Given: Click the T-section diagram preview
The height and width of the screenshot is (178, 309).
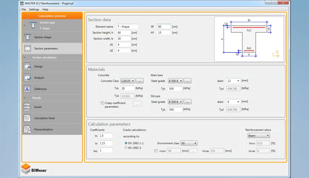Looking at the screenshot, I should coord(249,39).
